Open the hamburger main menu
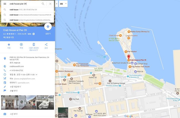Screen dimensions: 180x118 click(x=5, y=4)
